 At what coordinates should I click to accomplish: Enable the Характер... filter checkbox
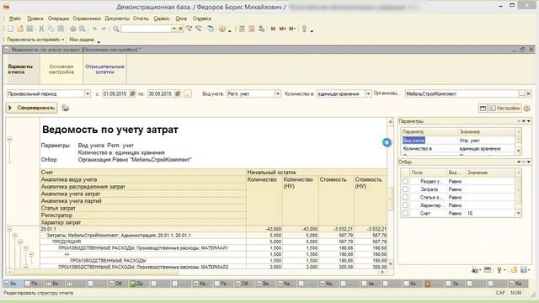(405, 205)
